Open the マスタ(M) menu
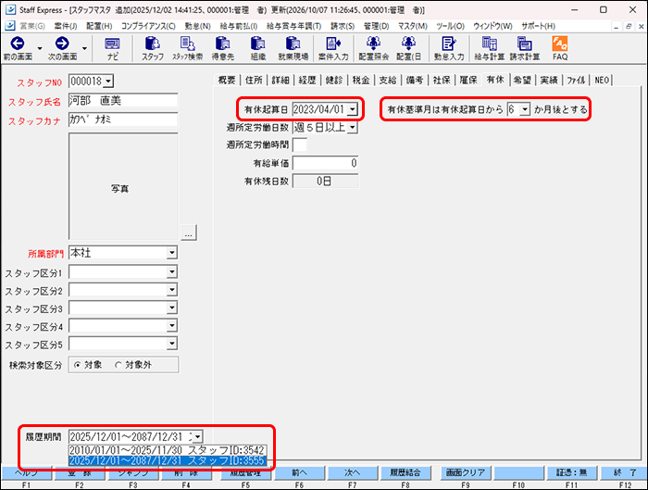648x490 pixels. [x=412, y=26]
